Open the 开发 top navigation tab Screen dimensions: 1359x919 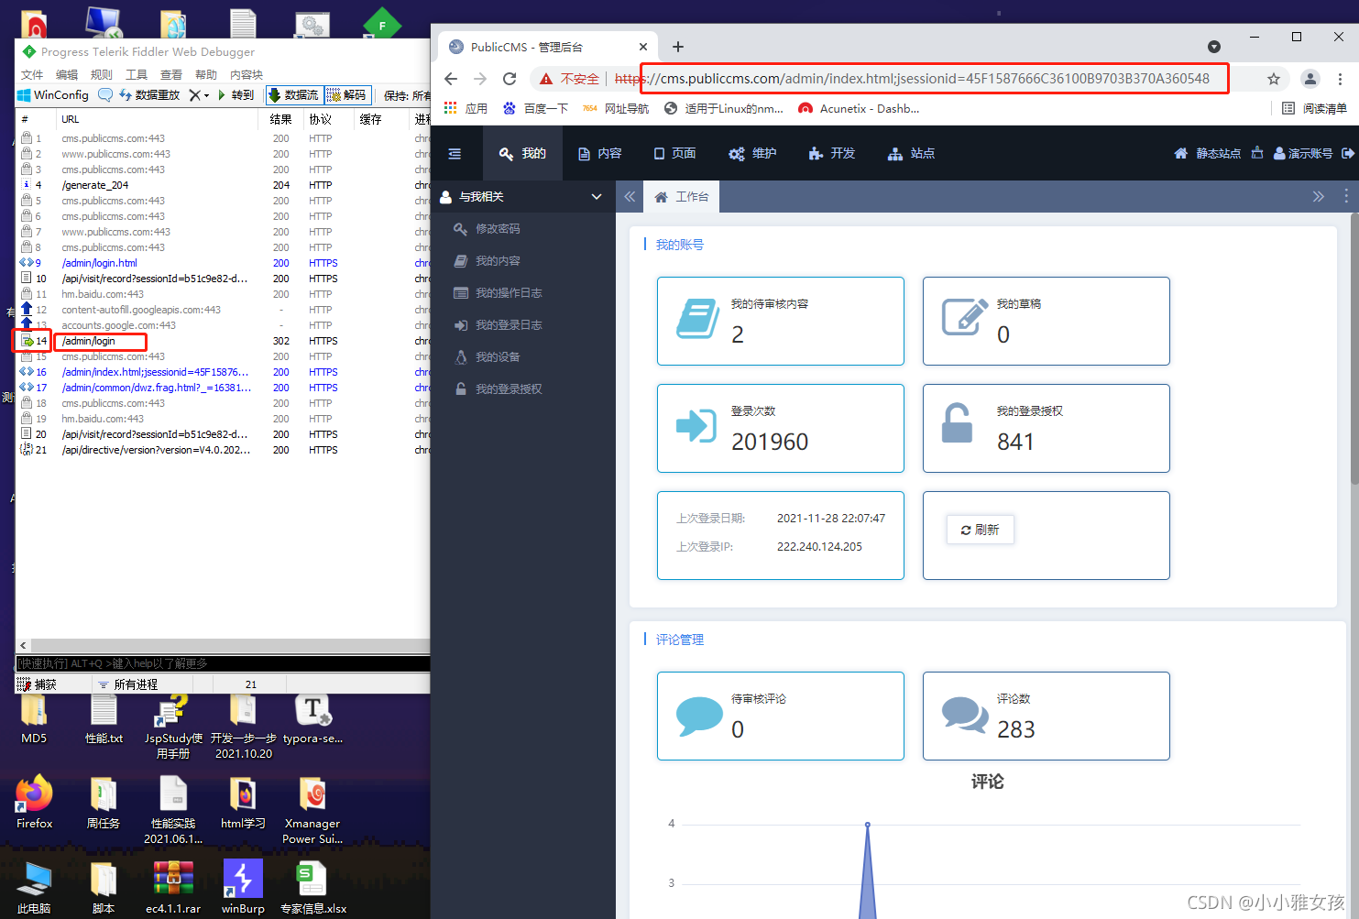click(832, 154)
